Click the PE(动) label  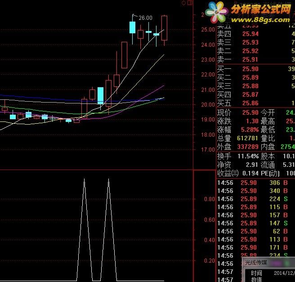click(270, 173)
